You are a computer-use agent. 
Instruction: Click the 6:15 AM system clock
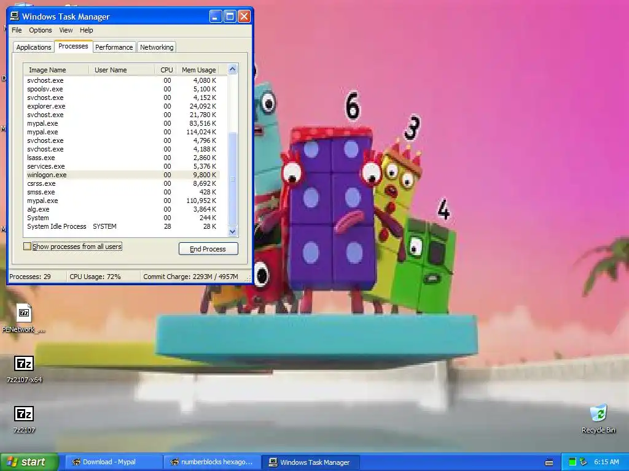point(606,462)
